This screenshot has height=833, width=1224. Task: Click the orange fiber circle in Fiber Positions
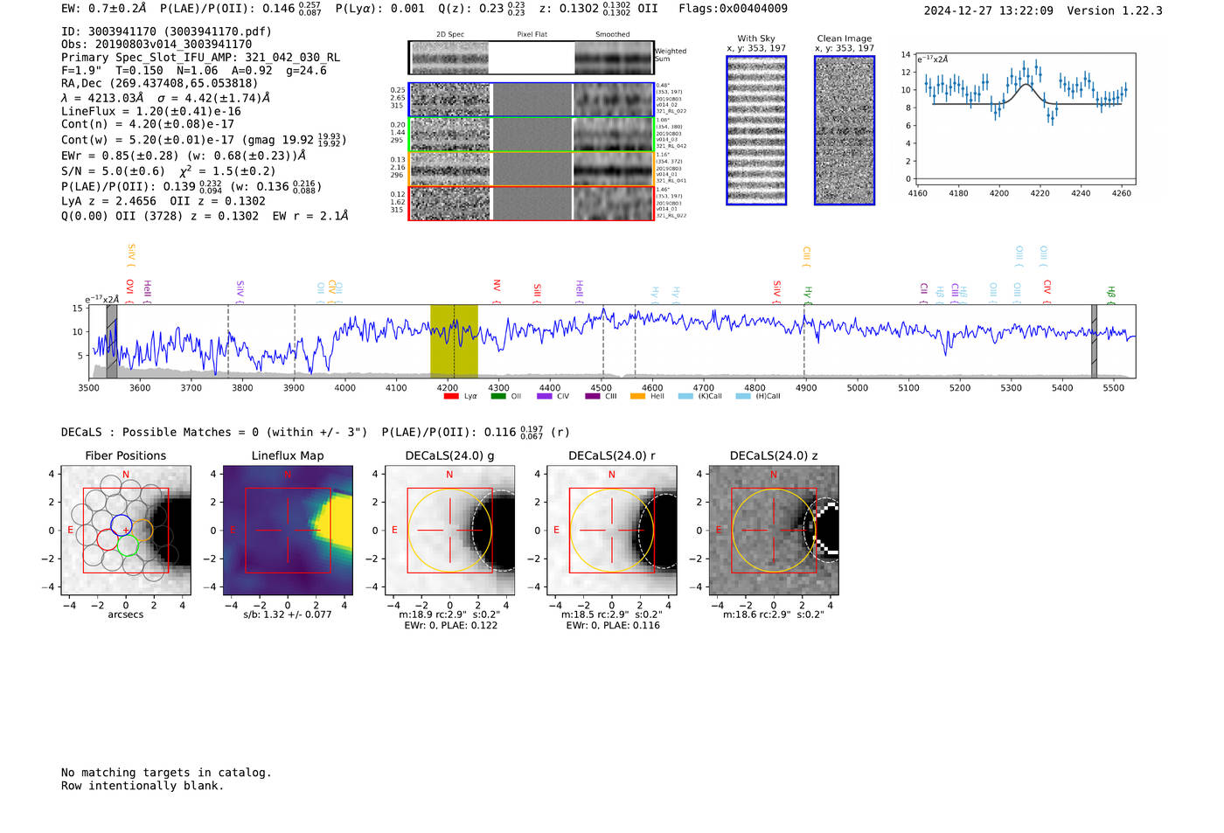click(142, 530)
